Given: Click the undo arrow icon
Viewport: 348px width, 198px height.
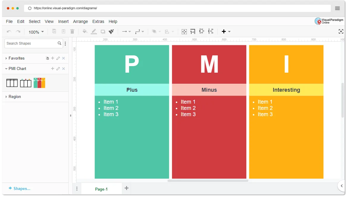Looking at the screenshot, I should 9,32.
